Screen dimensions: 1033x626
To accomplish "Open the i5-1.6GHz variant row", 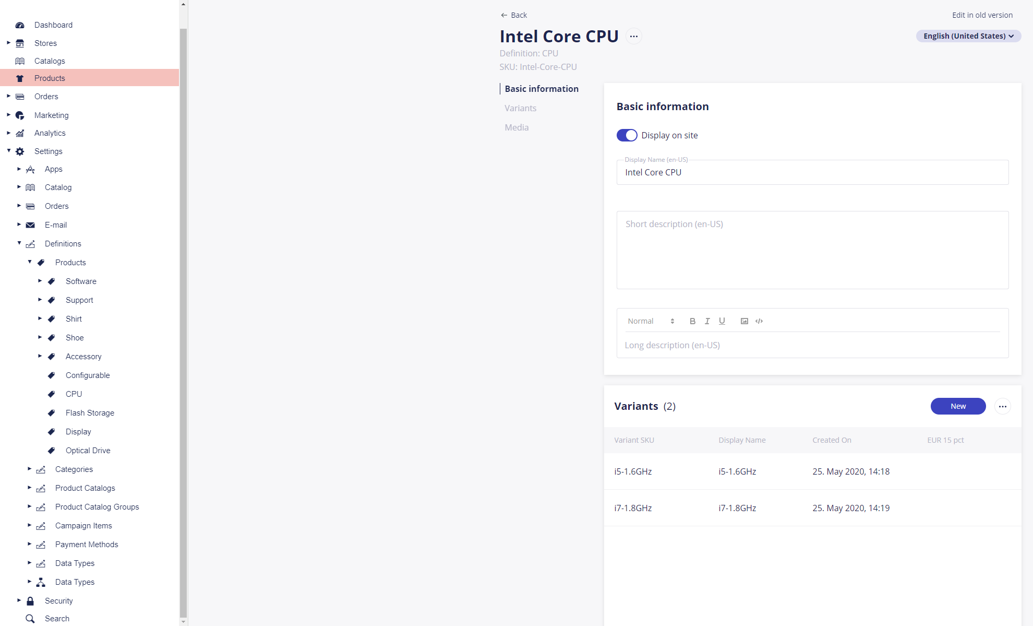I will point(812,471).
